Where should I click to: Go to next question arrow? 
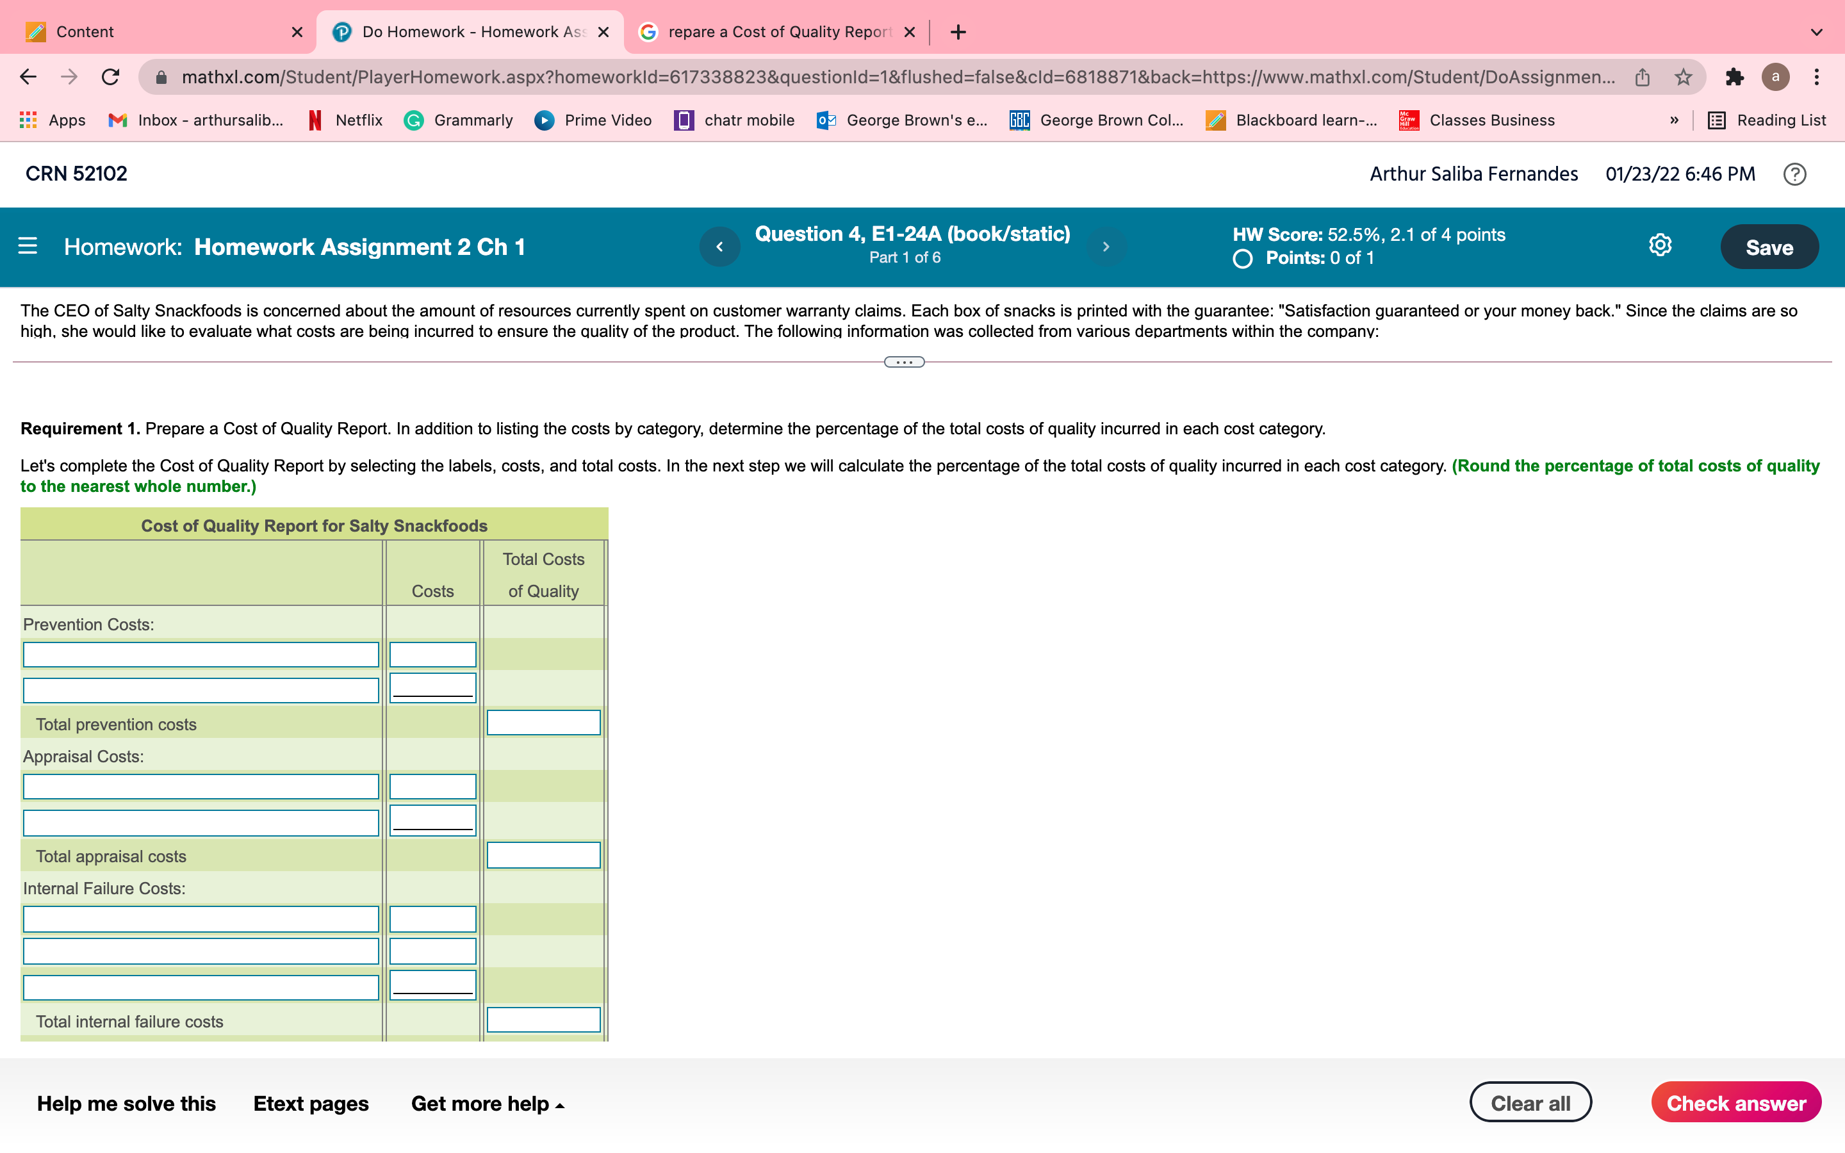[1106, 247]
